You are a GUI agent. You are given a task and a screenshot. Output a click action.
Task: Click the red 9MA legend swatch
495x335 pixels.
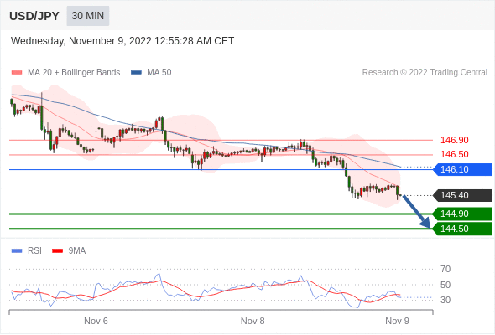[x=57, y=251]
